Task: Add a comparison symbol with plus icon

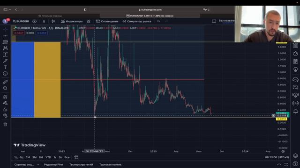Action: (x=34, y=21)
